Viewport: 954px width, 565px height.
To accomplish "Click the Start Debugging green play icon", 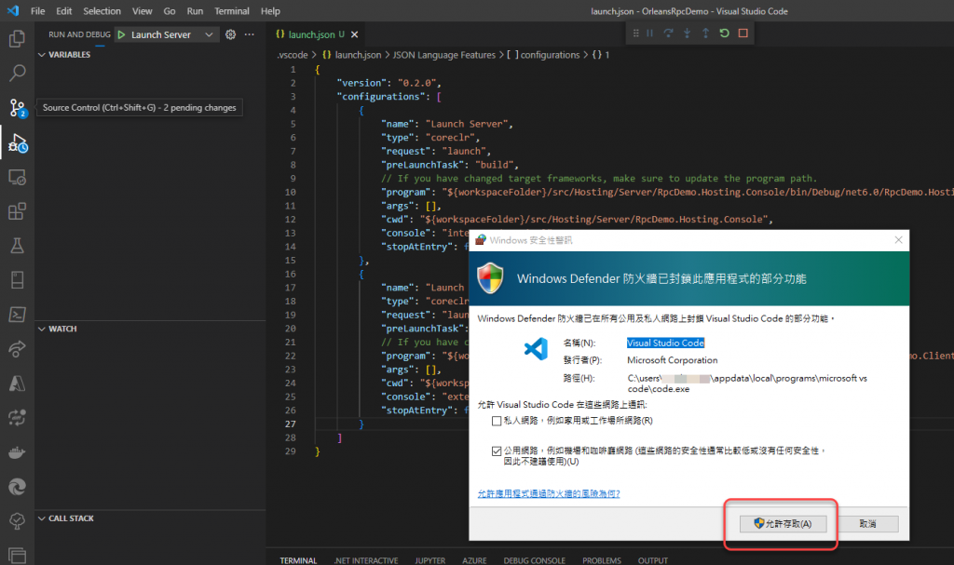I will [x=122, y=34].
